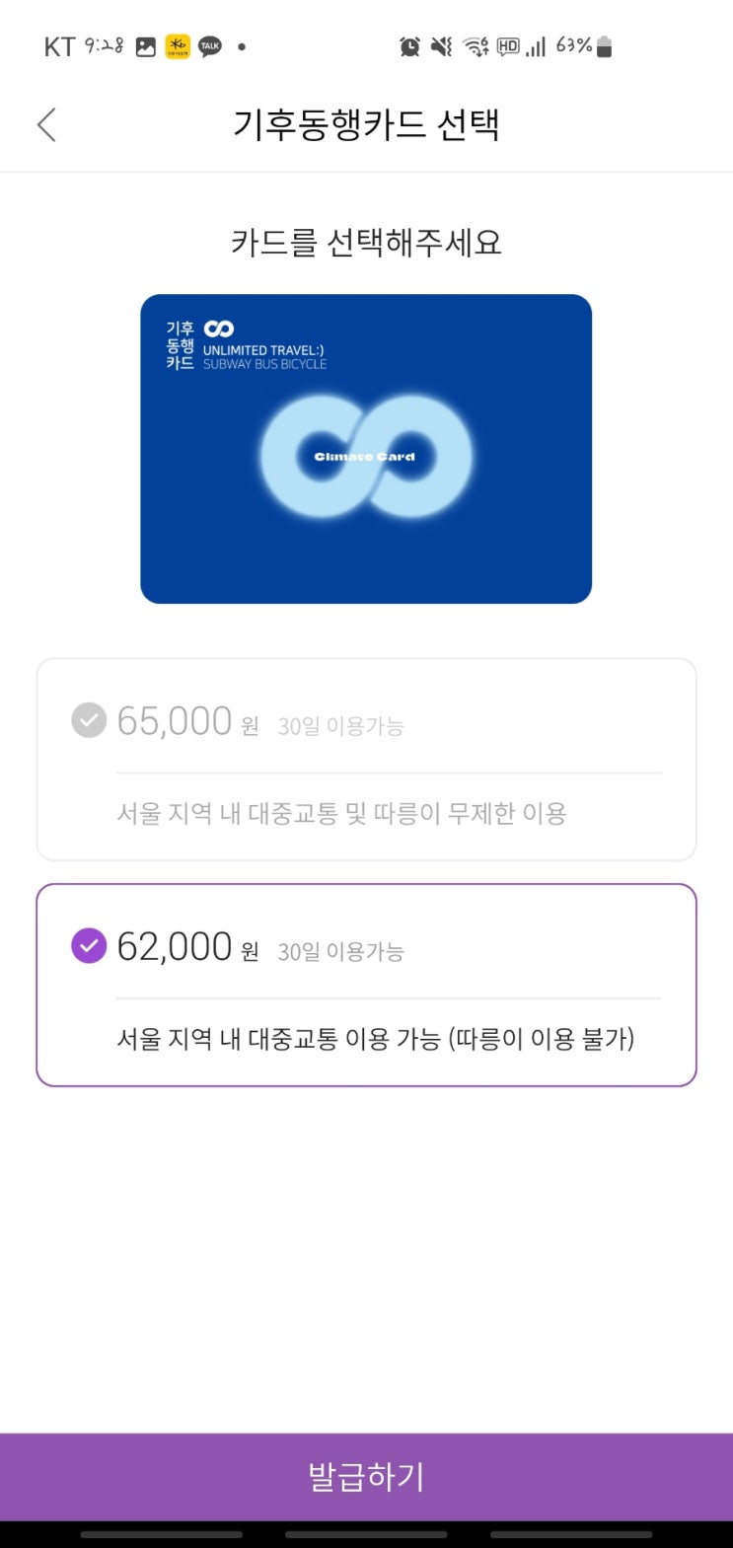Viewport: 733px width, 1548px height.
Task: Choose the 따릉이 이용 불가 option description
Action: [375, 1039]
